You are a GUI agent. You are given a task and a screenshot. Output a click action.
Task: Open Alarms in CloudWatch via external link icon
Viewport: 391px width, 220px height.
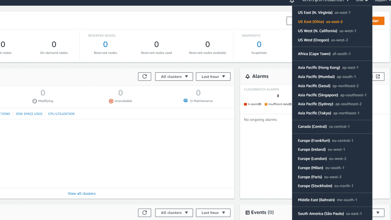coord(378,76)
